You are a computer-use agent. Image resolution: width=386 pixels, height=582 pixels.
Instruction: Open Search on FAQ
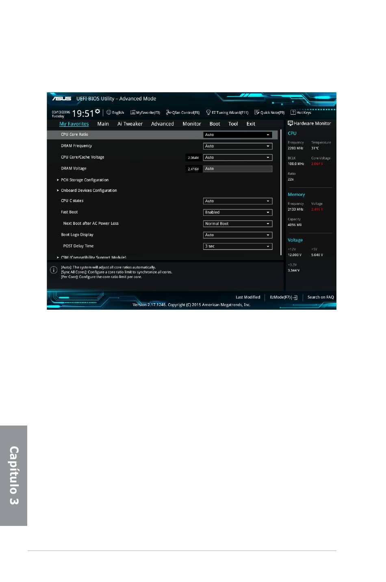click(x=321, y=298)
